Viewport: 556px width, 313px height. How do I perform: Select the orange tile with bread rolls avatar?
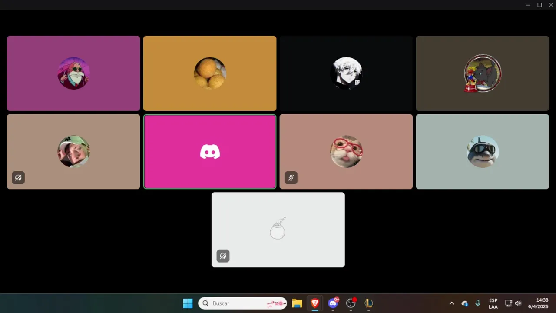(210, 73)
